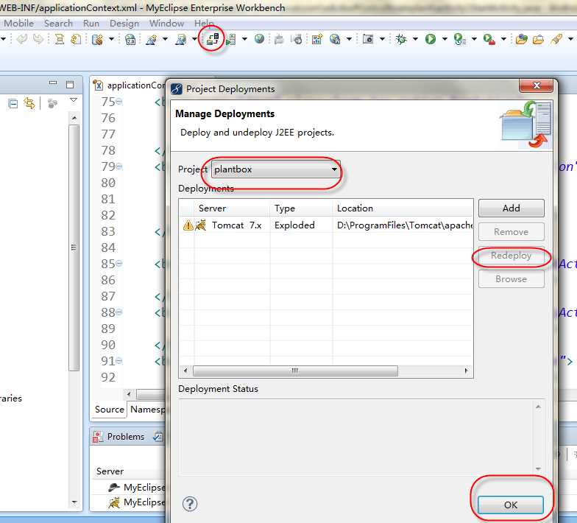Image resolution: width=577 pixels, height=523 pixels.
Task: Click right arrow of deployments table scrollbar
Action: (467, 371)
